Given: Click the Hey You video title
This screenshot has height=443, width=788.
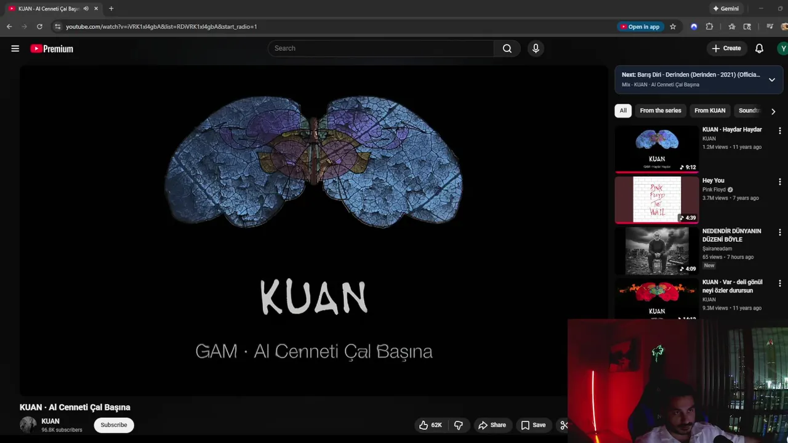Looking at the screenshot, I should click(714, 181).
